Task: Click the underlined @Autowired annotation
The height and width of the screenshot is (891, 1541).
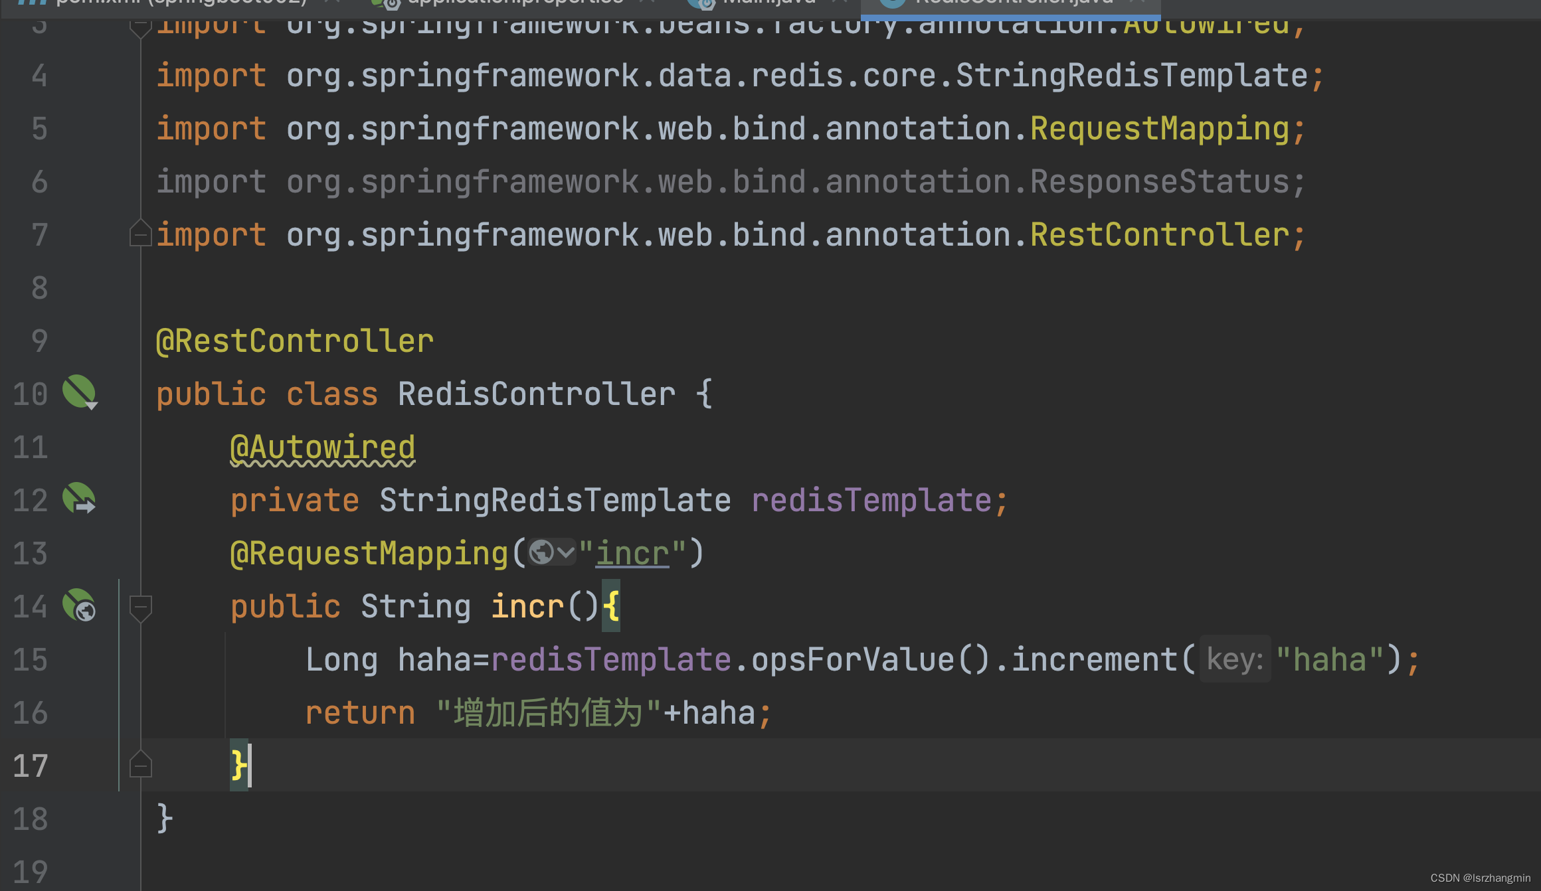Action: (323, 447)
